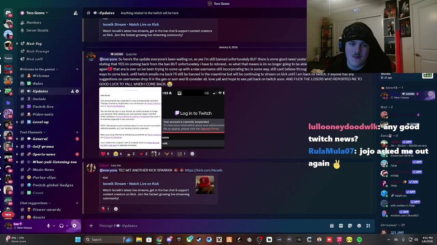This screenshot has height=245, width=437.
Task: Open headphone output options arrow
Action: (x=67, y=226)
